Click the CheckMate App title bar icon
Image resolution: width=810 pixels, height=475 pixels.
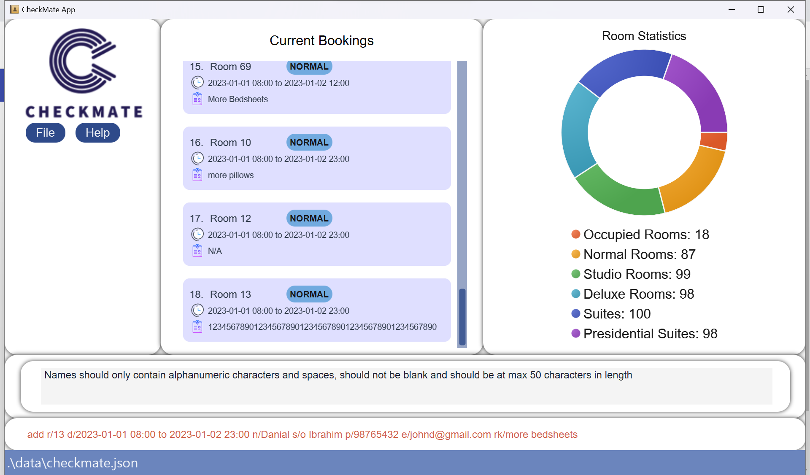pyautogui.click(x=14, y=9)
